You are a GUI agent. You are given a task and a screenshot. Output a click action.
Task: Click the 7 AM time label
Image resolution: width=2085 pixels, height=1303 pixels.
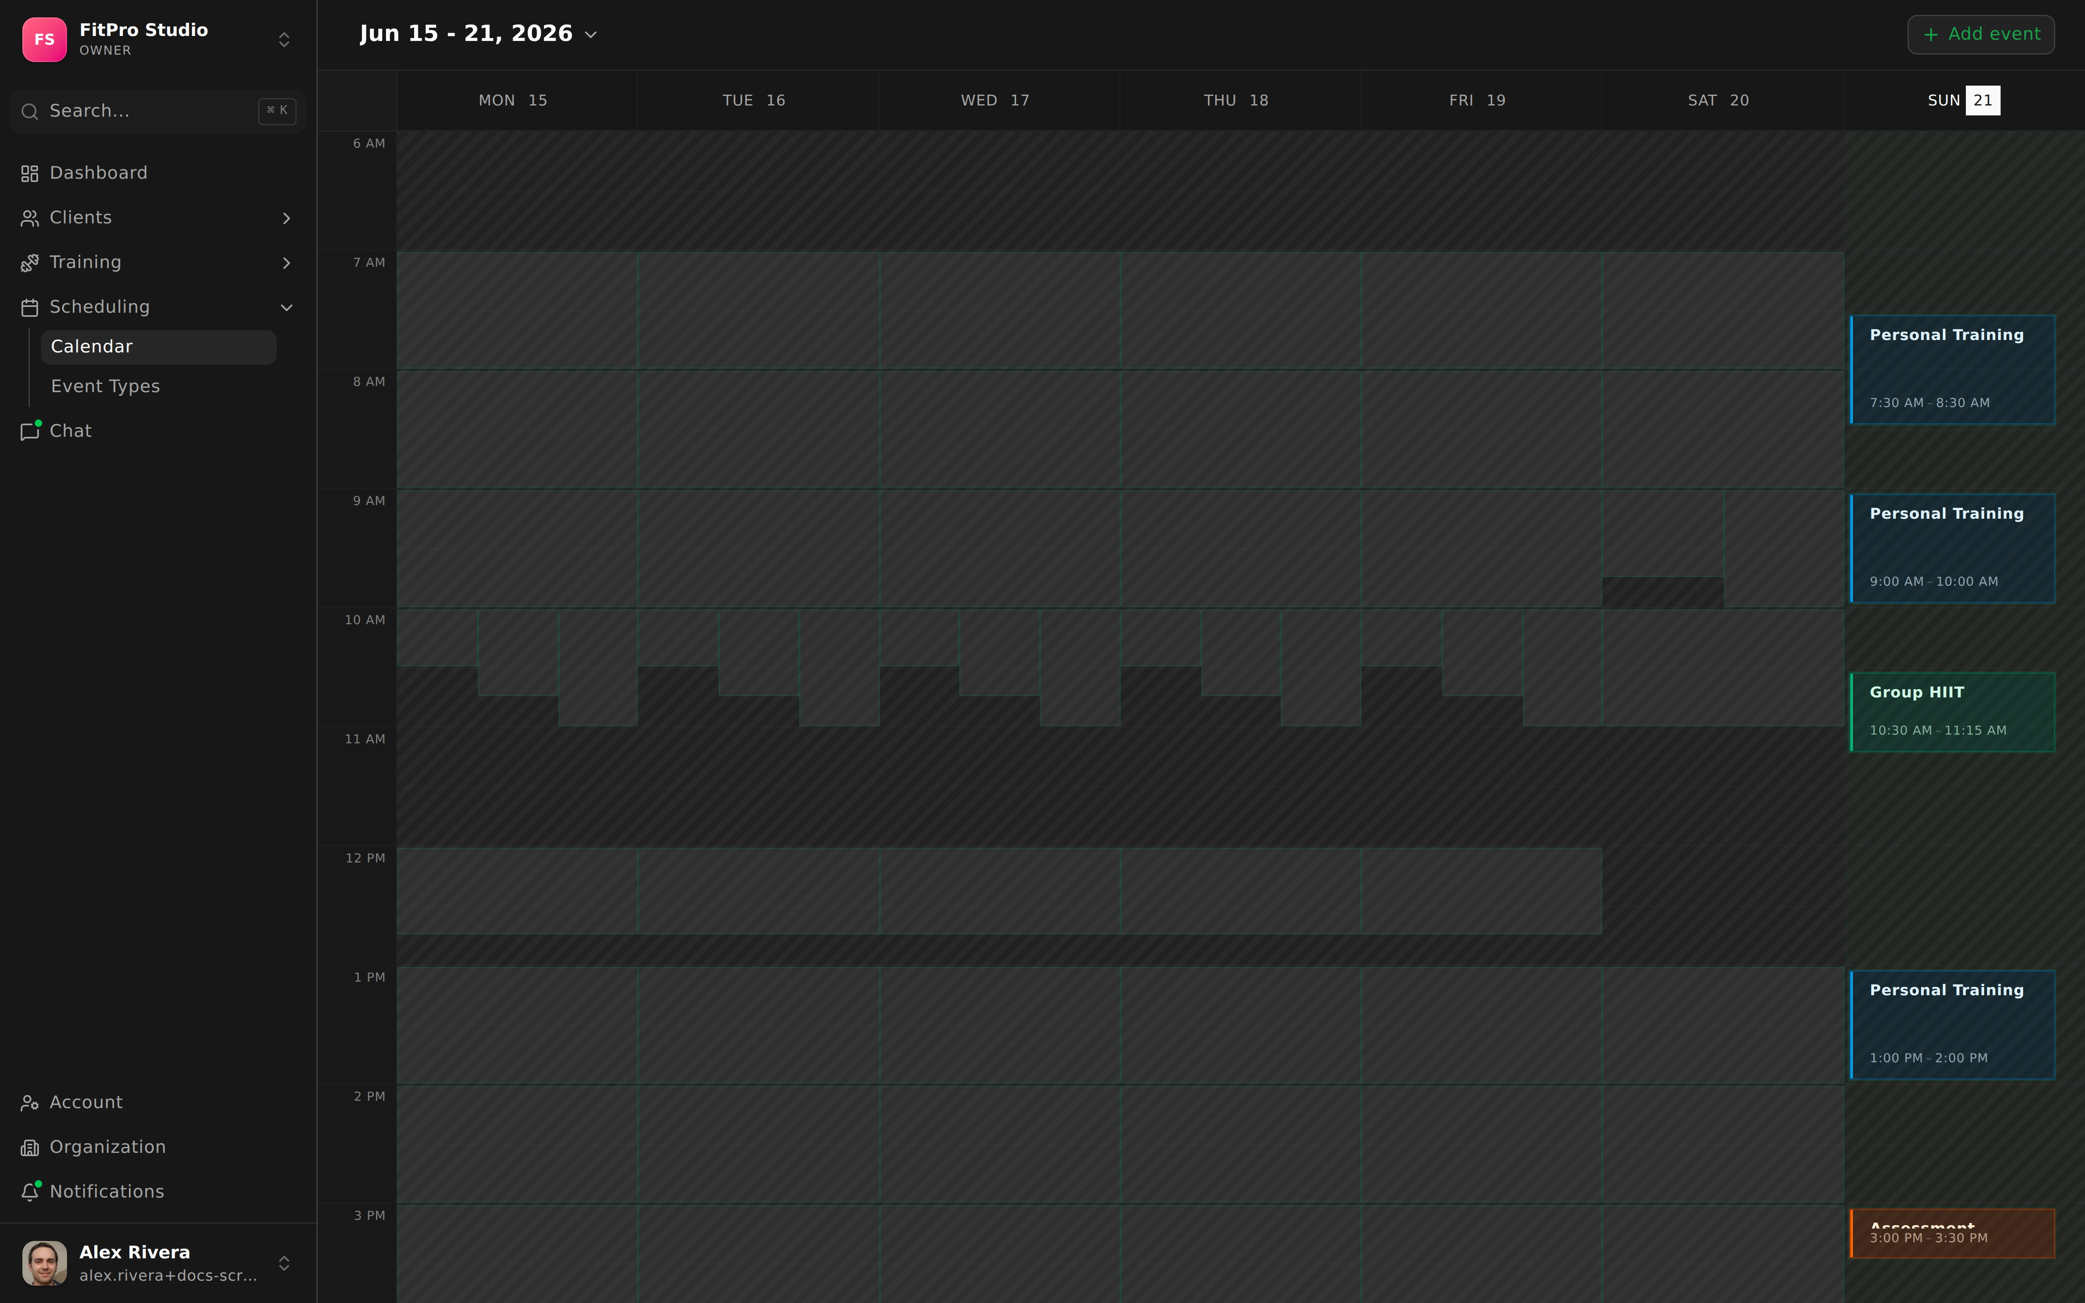coord(369,263)
